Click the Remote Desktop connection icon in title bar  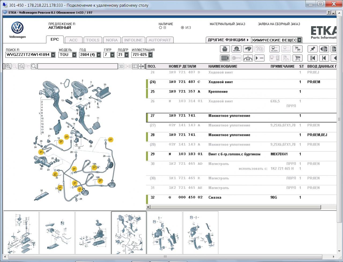coord(5,5)
